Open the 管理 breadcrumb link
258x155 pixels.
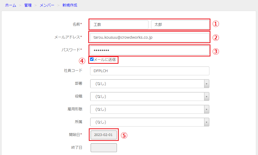(x=28, y=5)
